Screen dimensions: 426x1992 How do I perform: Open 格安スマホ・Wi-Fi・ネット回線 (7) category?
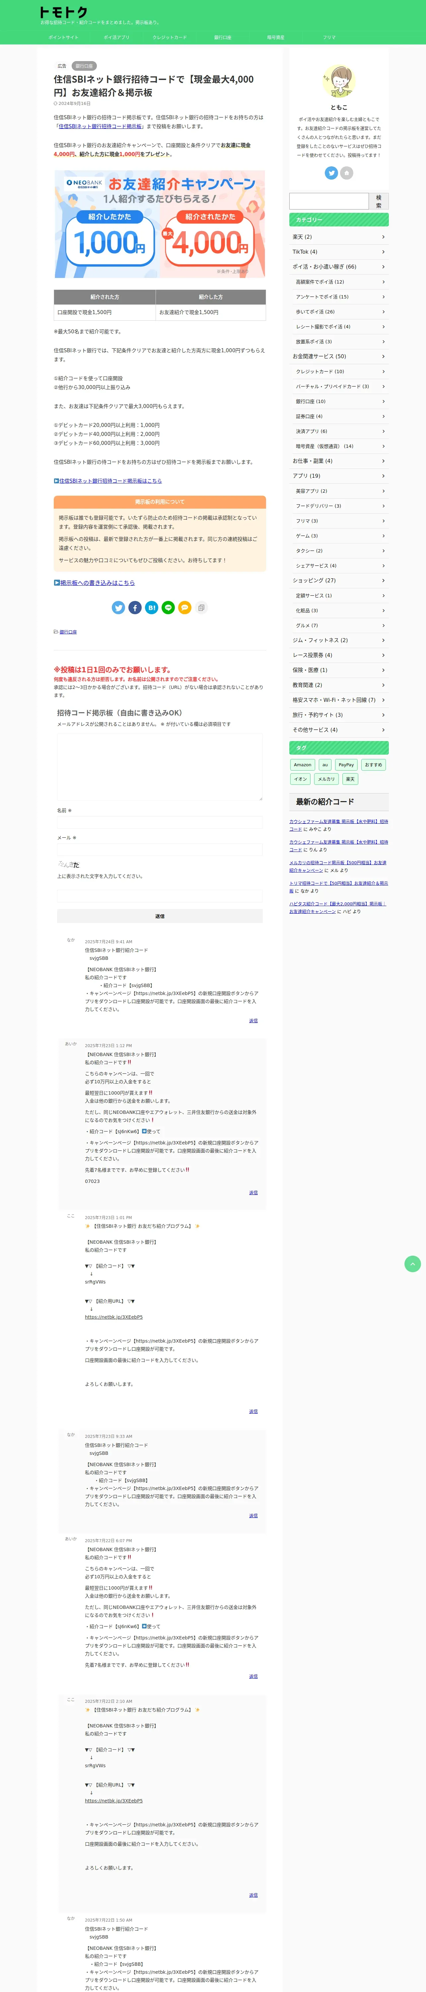339,700
